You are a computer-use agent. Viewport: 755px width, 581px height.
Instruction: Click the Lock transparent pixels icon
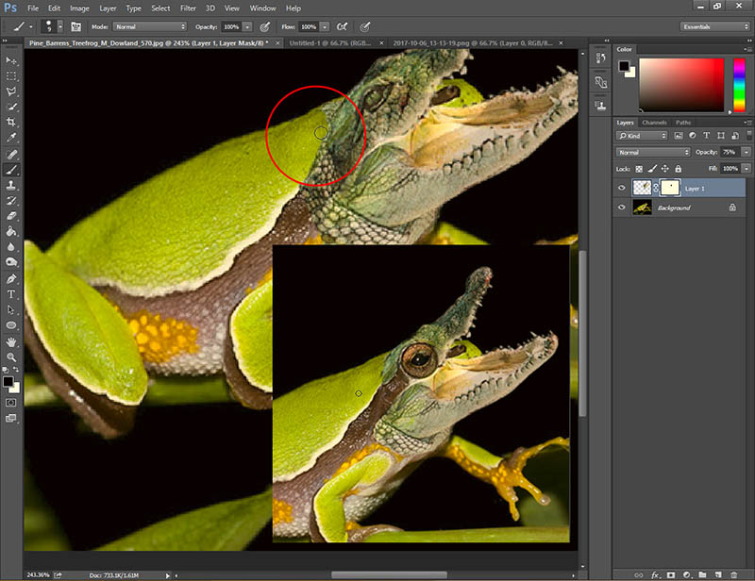pyautogui.click(x=637, y=168)
